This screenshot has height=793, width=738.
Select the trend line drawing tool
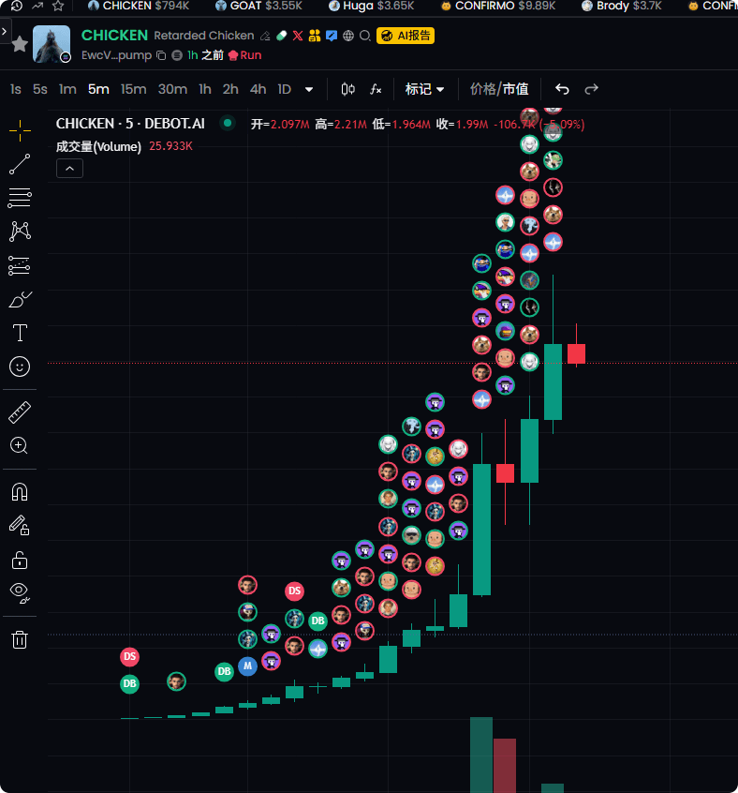coord(20,164)
